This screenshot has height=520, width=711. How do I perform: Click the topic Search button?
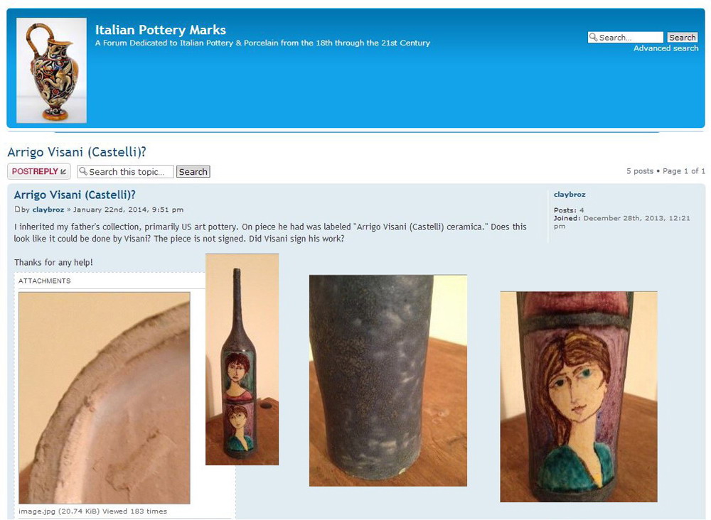(193, 172)
